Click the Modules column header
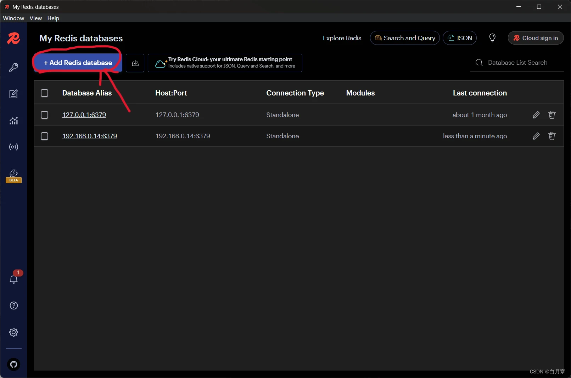571x378 pixels. click(360, 93)
